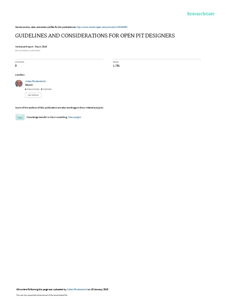
Task: Select the 6 Publications stat
Action: tap(32, 89)
